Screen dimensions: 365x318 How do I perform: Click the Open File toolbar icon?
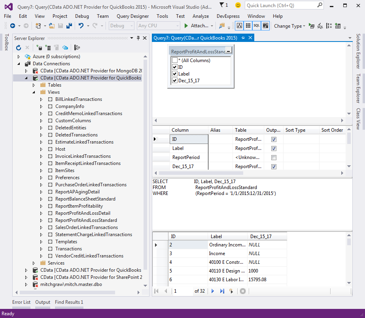(x=52, y=26)
